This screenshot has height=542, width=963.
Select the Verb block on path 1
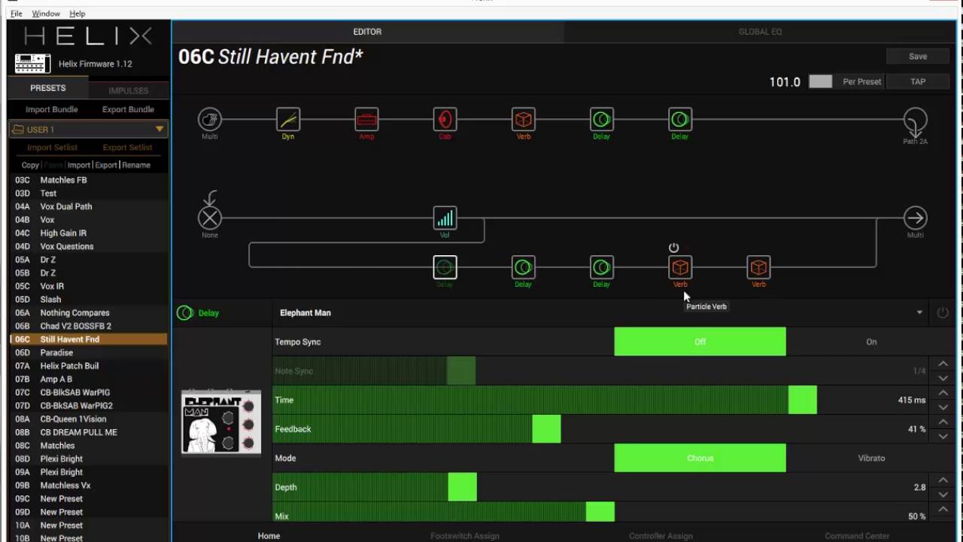click(523, 119)
